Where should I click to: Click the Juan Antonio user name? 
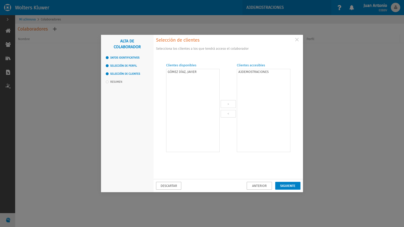(x=375, y=6)
